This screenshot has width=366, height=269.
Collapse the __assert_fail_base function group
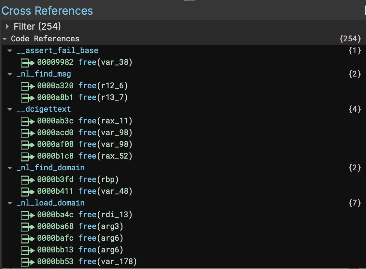(10, 50)
